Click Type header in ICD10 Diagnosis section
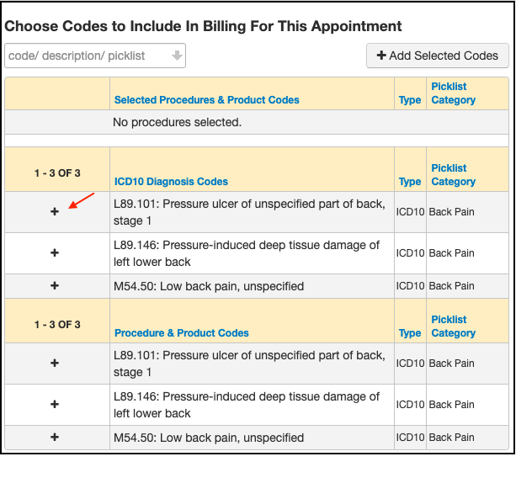Screen dimensions: 516x499 [410, 182]
